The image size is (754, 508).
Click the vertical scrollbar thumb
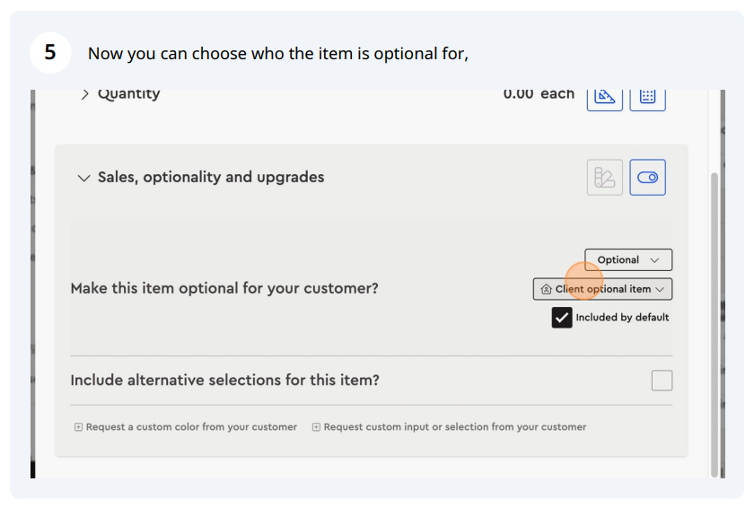pyautogui.click(x=715, y=324)
